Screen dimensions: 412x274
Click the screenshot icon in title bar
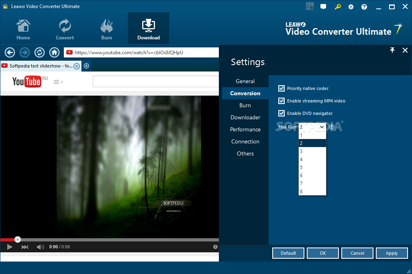[310, 6]
